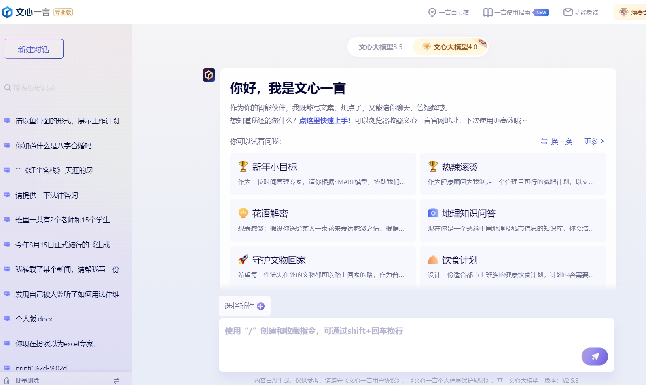Click the 一言使用指南 label

(512, 13)
